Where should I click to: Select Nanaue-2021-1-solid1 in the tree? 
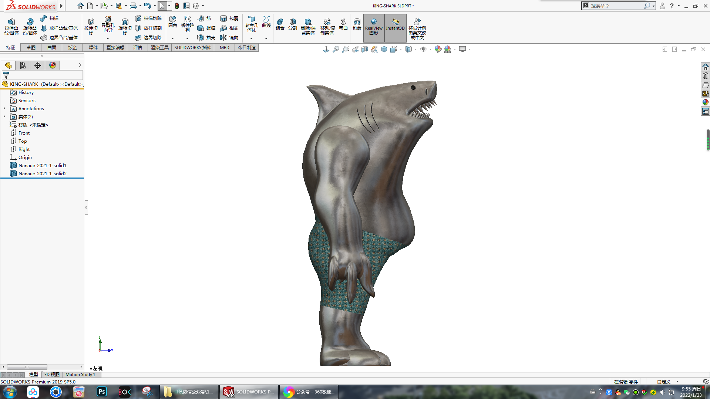42,166
